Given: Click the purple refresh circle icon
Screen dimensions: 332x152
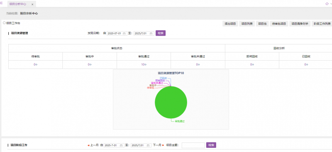Looking at the screenshot, I should (x=327, y=4).
